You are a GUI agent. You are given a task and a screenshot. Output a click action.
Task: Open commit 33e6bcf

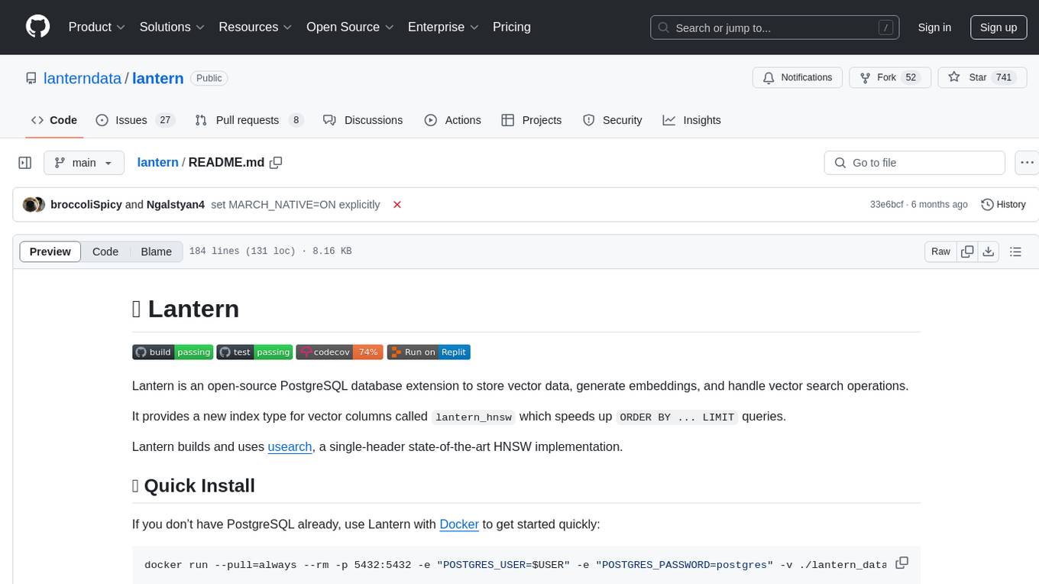point(887,205)
